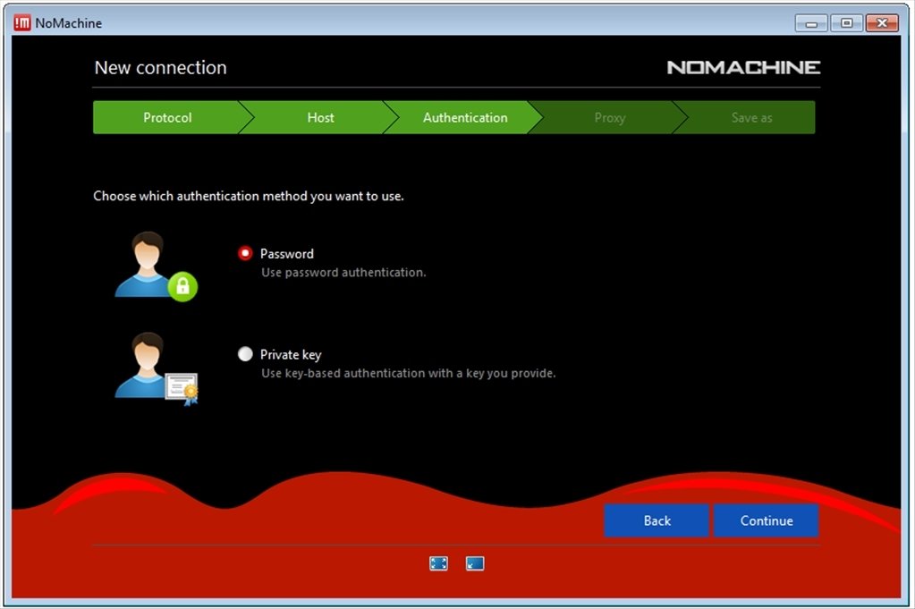Open the Save as step

(751, 117)
